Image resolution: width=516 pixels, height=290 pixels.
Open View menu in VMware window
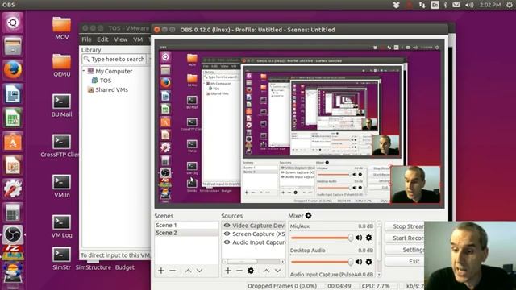[120, 39]
